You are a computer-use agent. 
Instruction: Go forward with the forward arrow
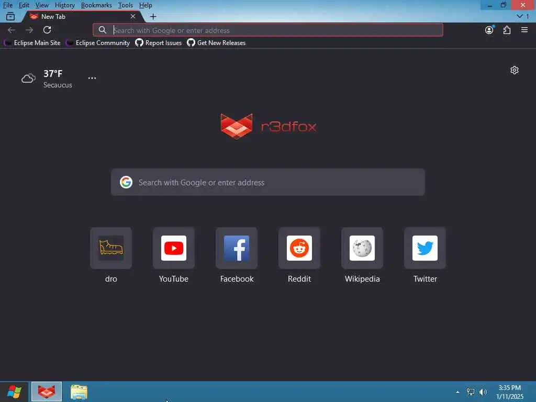(29, 30)
